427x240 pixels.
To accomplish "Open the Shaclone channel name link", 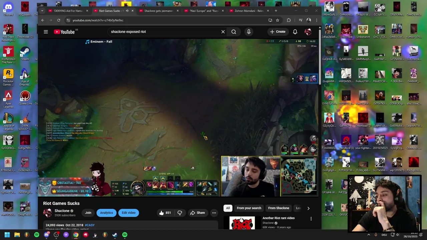I will [x=62, y=211].
